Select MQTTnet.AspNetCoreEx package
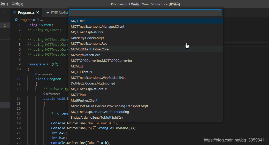 tap(145, 89)
